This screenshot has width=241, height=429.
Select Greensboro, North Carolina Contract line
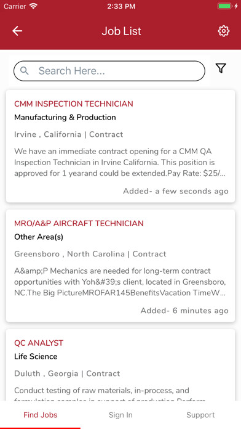pyautogui.click(x=90, y=254)
